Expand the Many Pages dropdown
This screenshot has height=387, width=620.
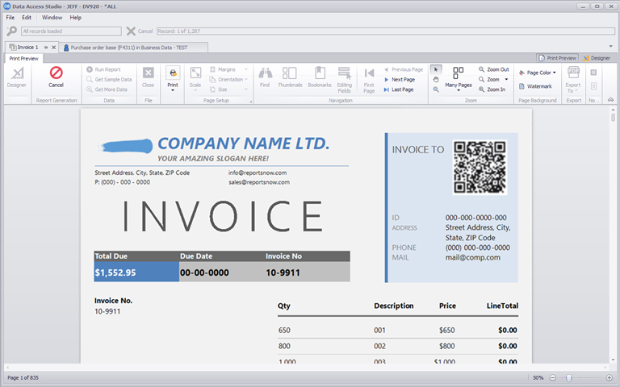point(458,90)
